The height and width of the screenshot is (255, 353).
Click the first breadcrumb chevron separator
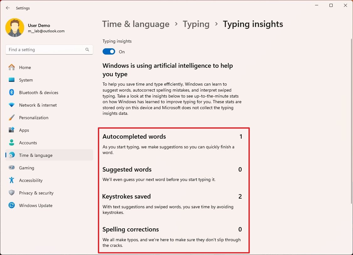(x=176, y=24)
